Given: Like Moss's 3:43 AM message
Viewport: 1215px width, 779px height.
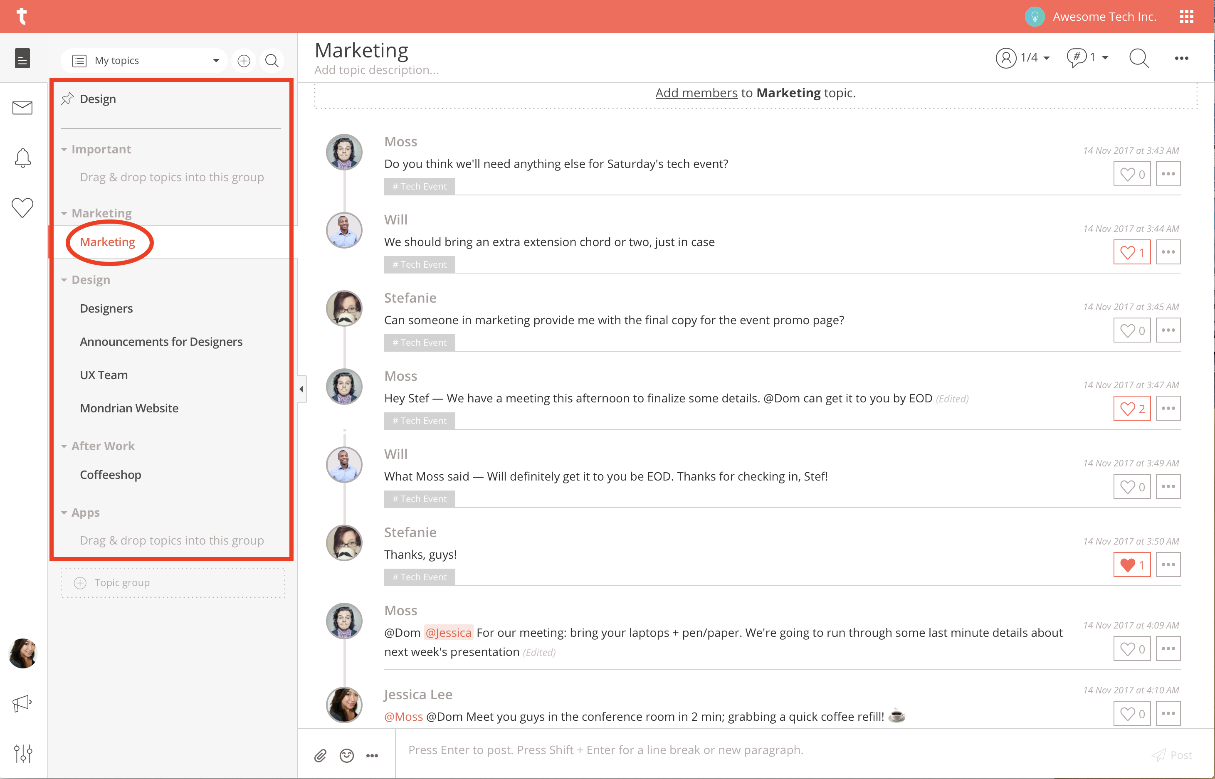Looking at the screenshot, I should pyautogui.click(x=1132, y=174).
